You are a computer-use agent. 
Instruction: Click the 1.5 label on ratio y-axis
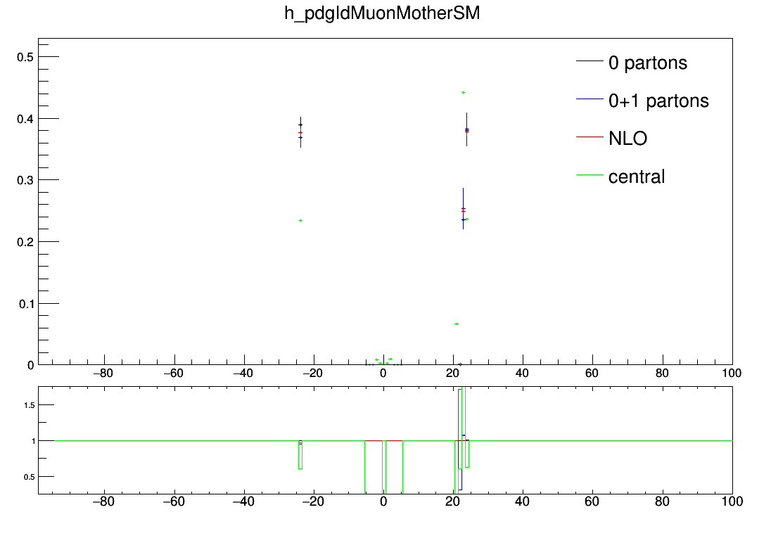click(x=29, y=405)
